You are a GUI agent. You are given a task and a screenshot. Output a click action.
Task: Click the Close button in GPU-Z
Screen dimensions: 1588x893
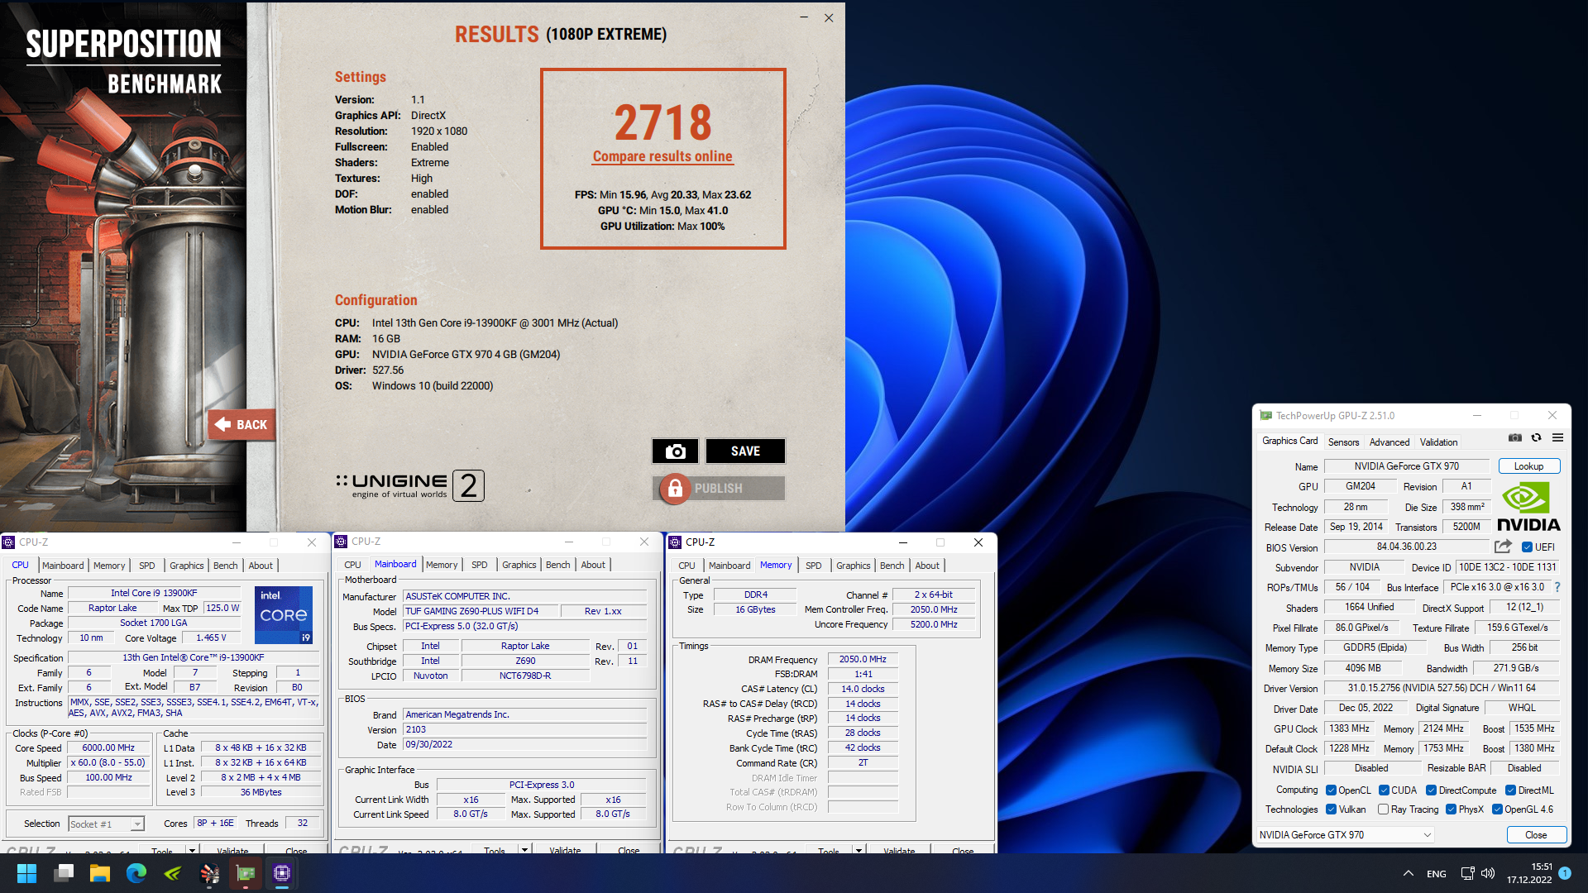tap(1536, 835)
